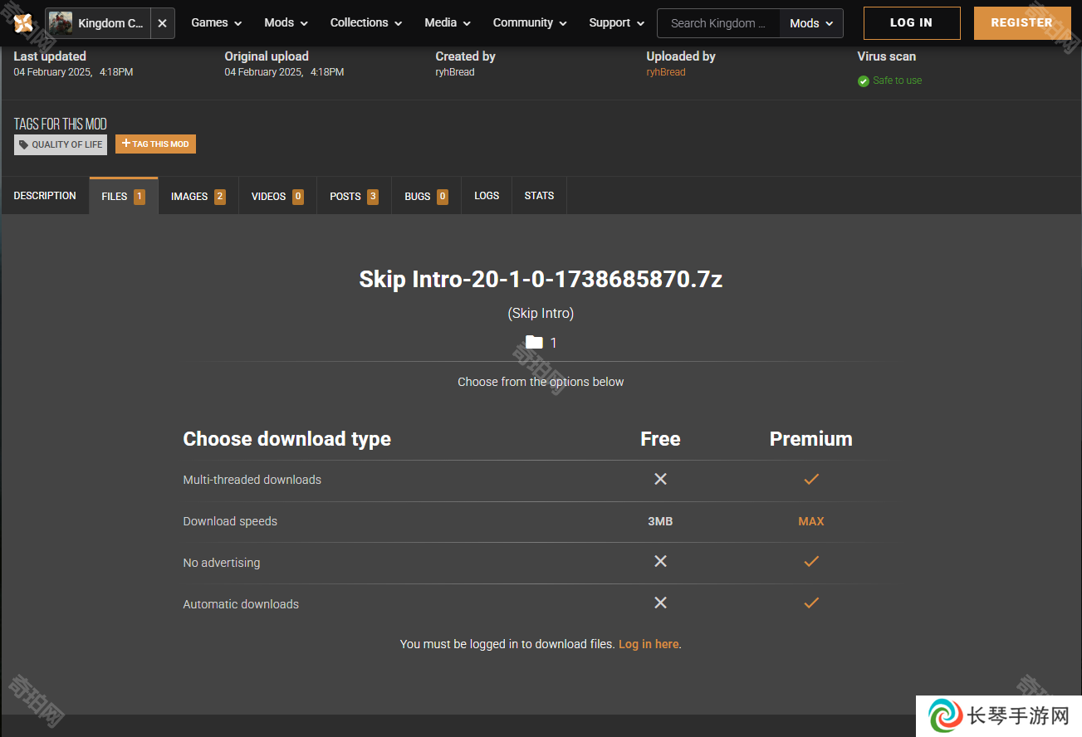
Task: Open the Mods navigation menu
Action: 286,23
